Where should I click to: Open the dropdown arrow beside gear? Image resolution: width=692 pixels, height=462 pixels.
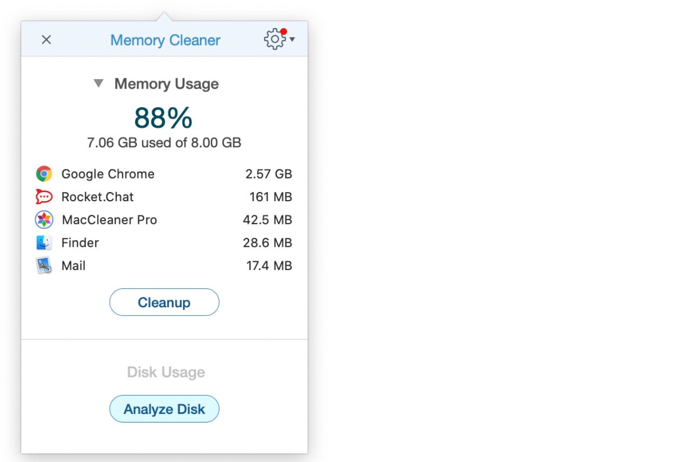tap(292, 39)
